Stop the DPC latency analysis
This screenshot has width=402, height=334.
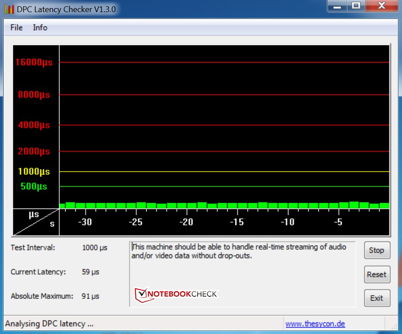tap(377, 250)
